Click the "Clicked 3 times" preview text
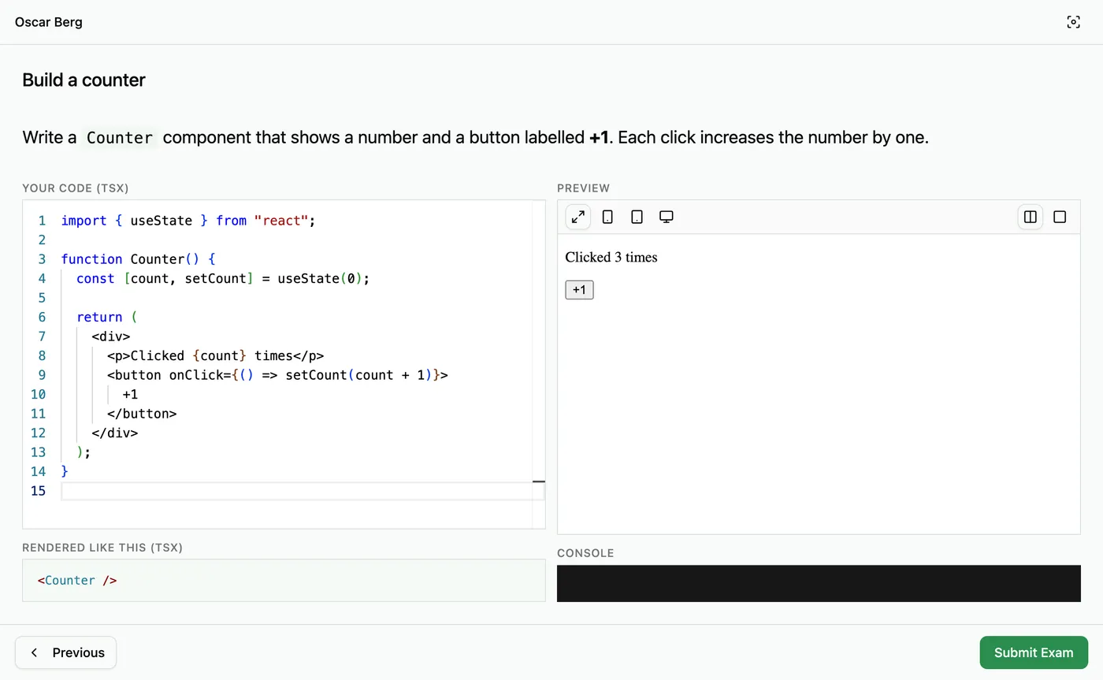This screenshot has width=1103, height=680. click(x=611, y=257)
